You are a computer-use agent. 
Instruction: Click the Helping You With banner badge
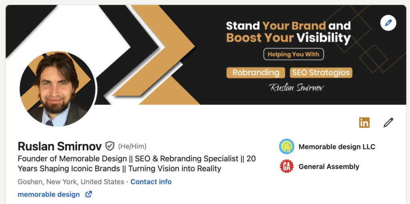pos(293,54)
